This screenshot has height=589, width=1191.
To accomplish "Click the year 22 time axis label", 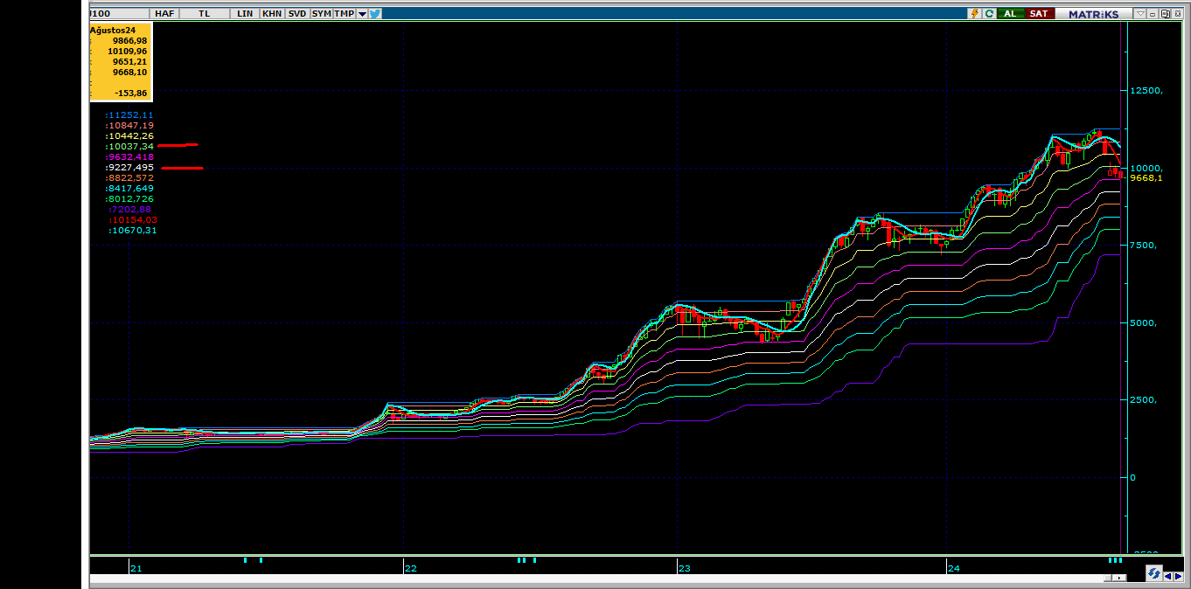I will (x=410, y=568).
